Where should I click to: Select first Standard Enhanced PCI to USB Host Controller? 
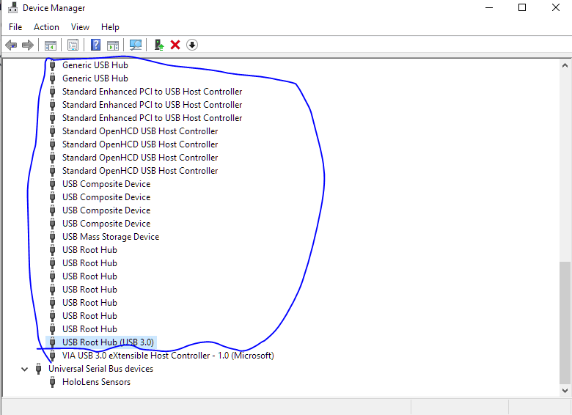pos(152,92)
